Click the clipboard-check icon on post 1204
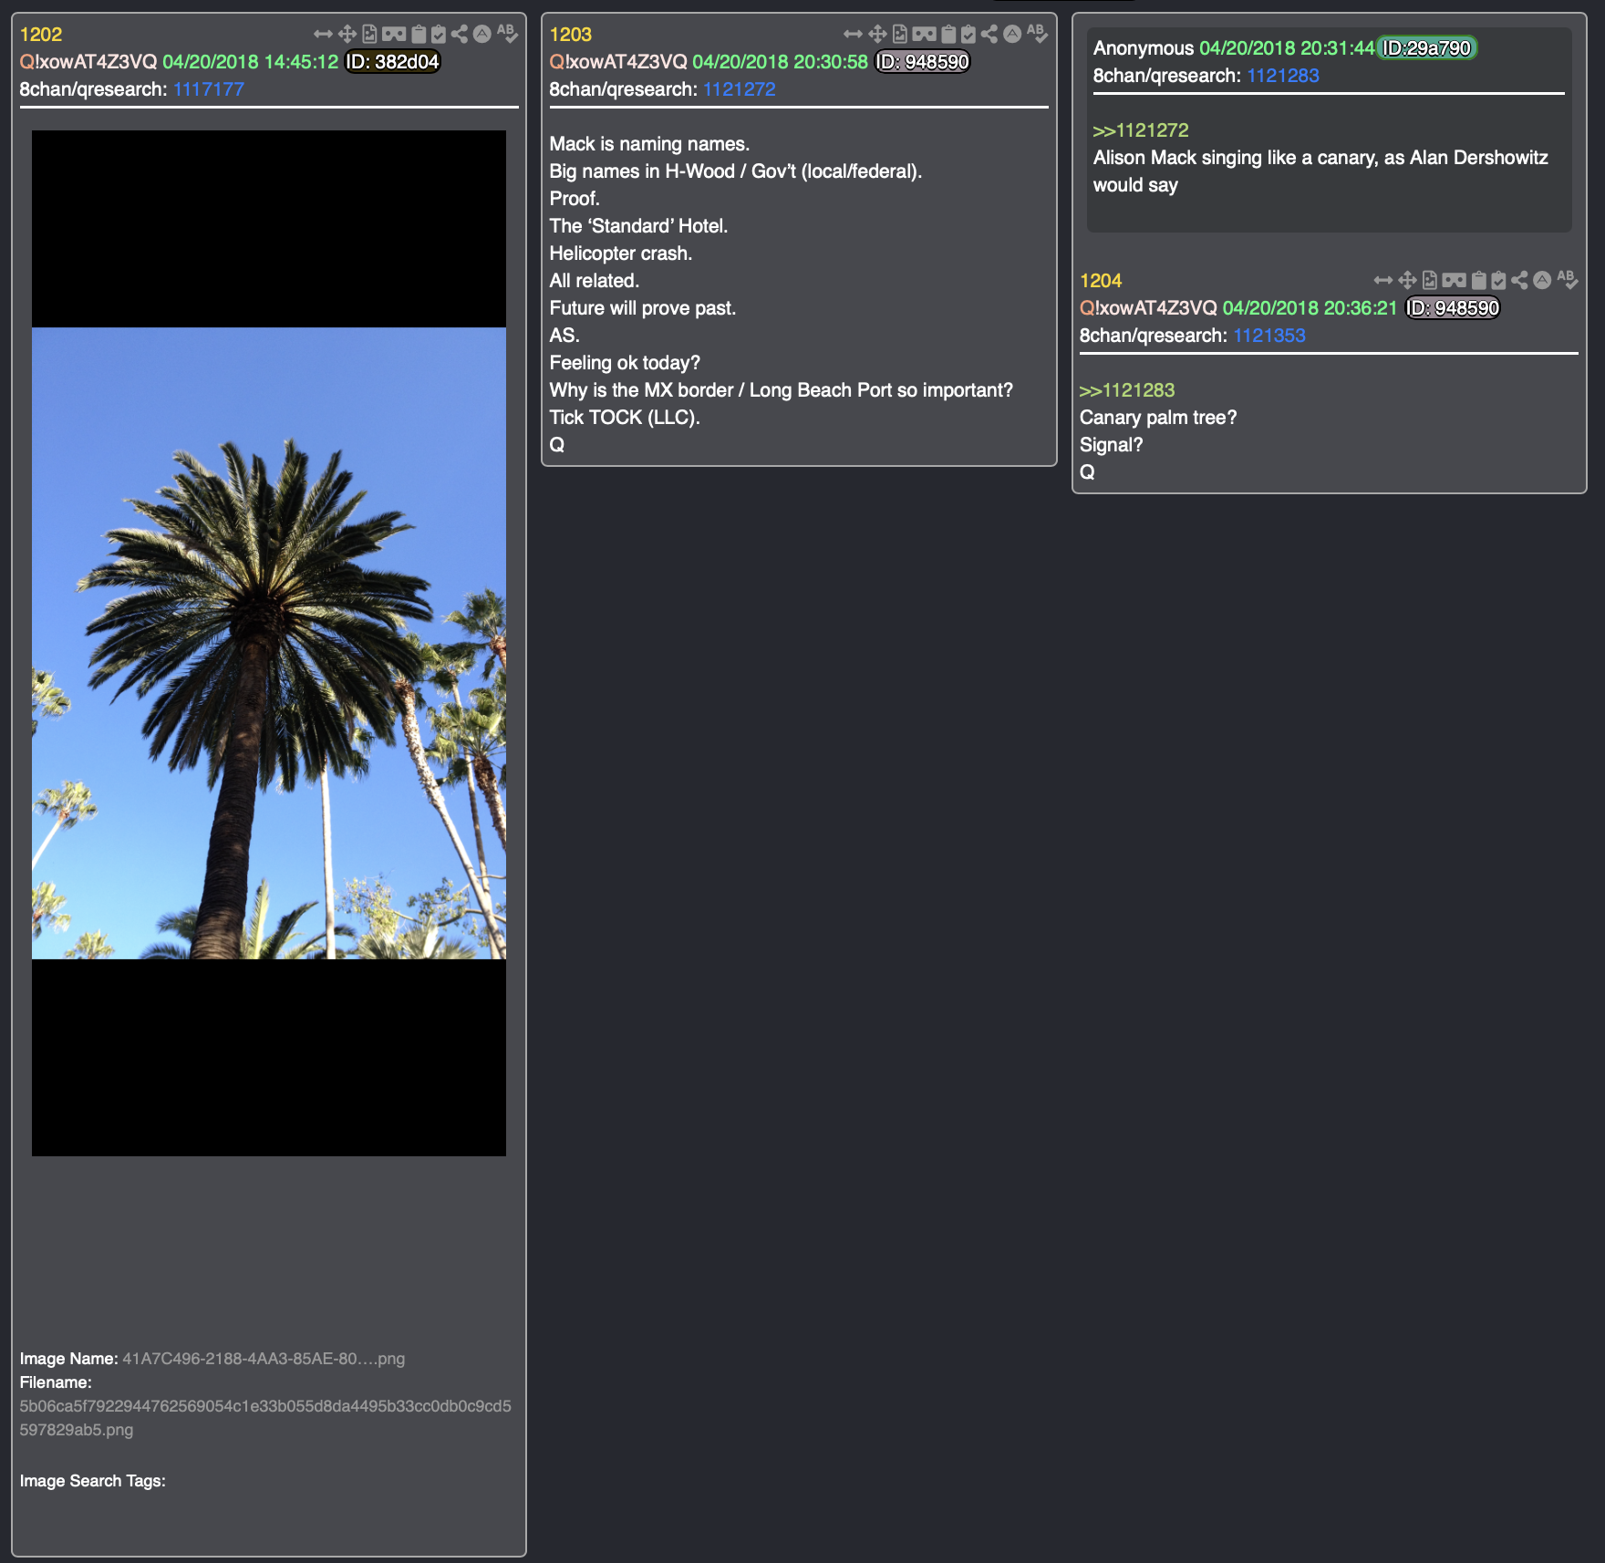This screenshot has height=1563, width=1605. coord(1498,281)
